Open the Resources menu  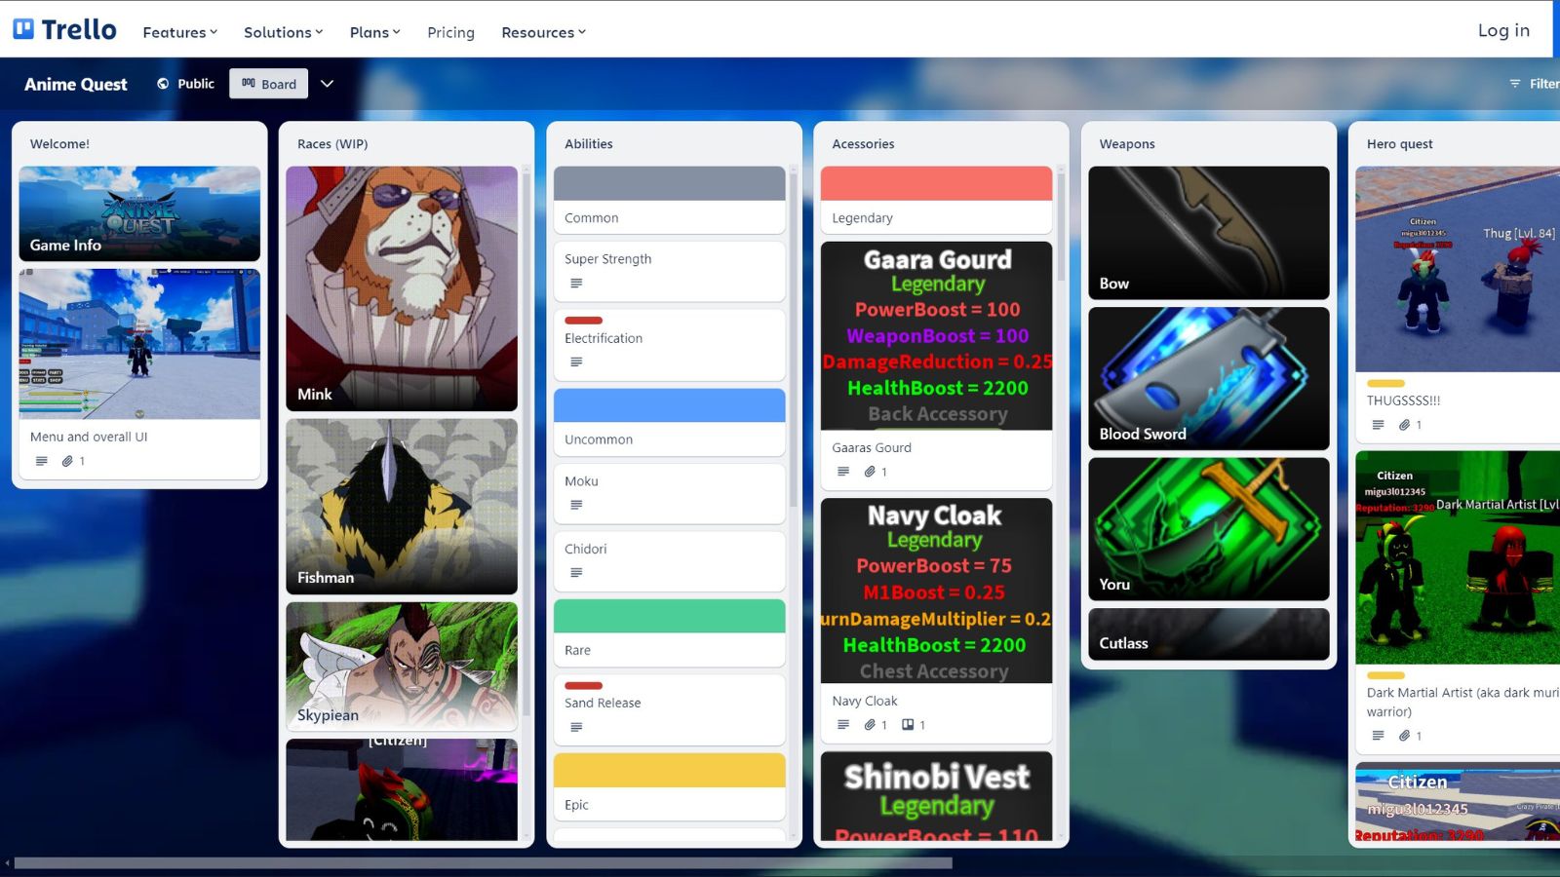(x=543, y=32)
